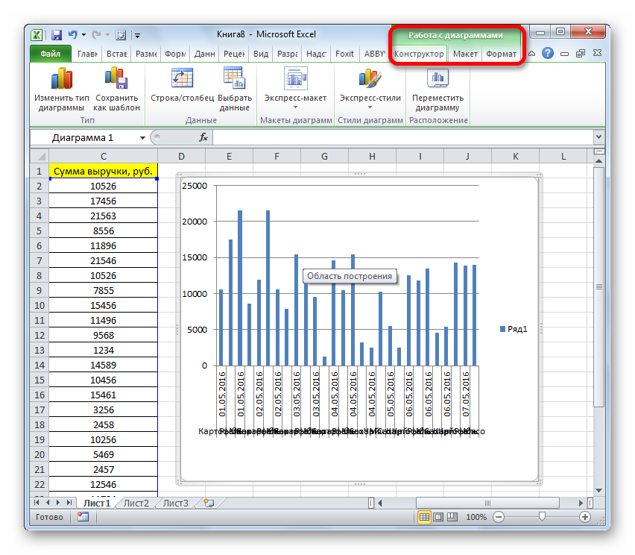The image size is (635, 555).
Task: Open the green File (Файл) button
Action: pyautogui.click(x=51, y=54)
